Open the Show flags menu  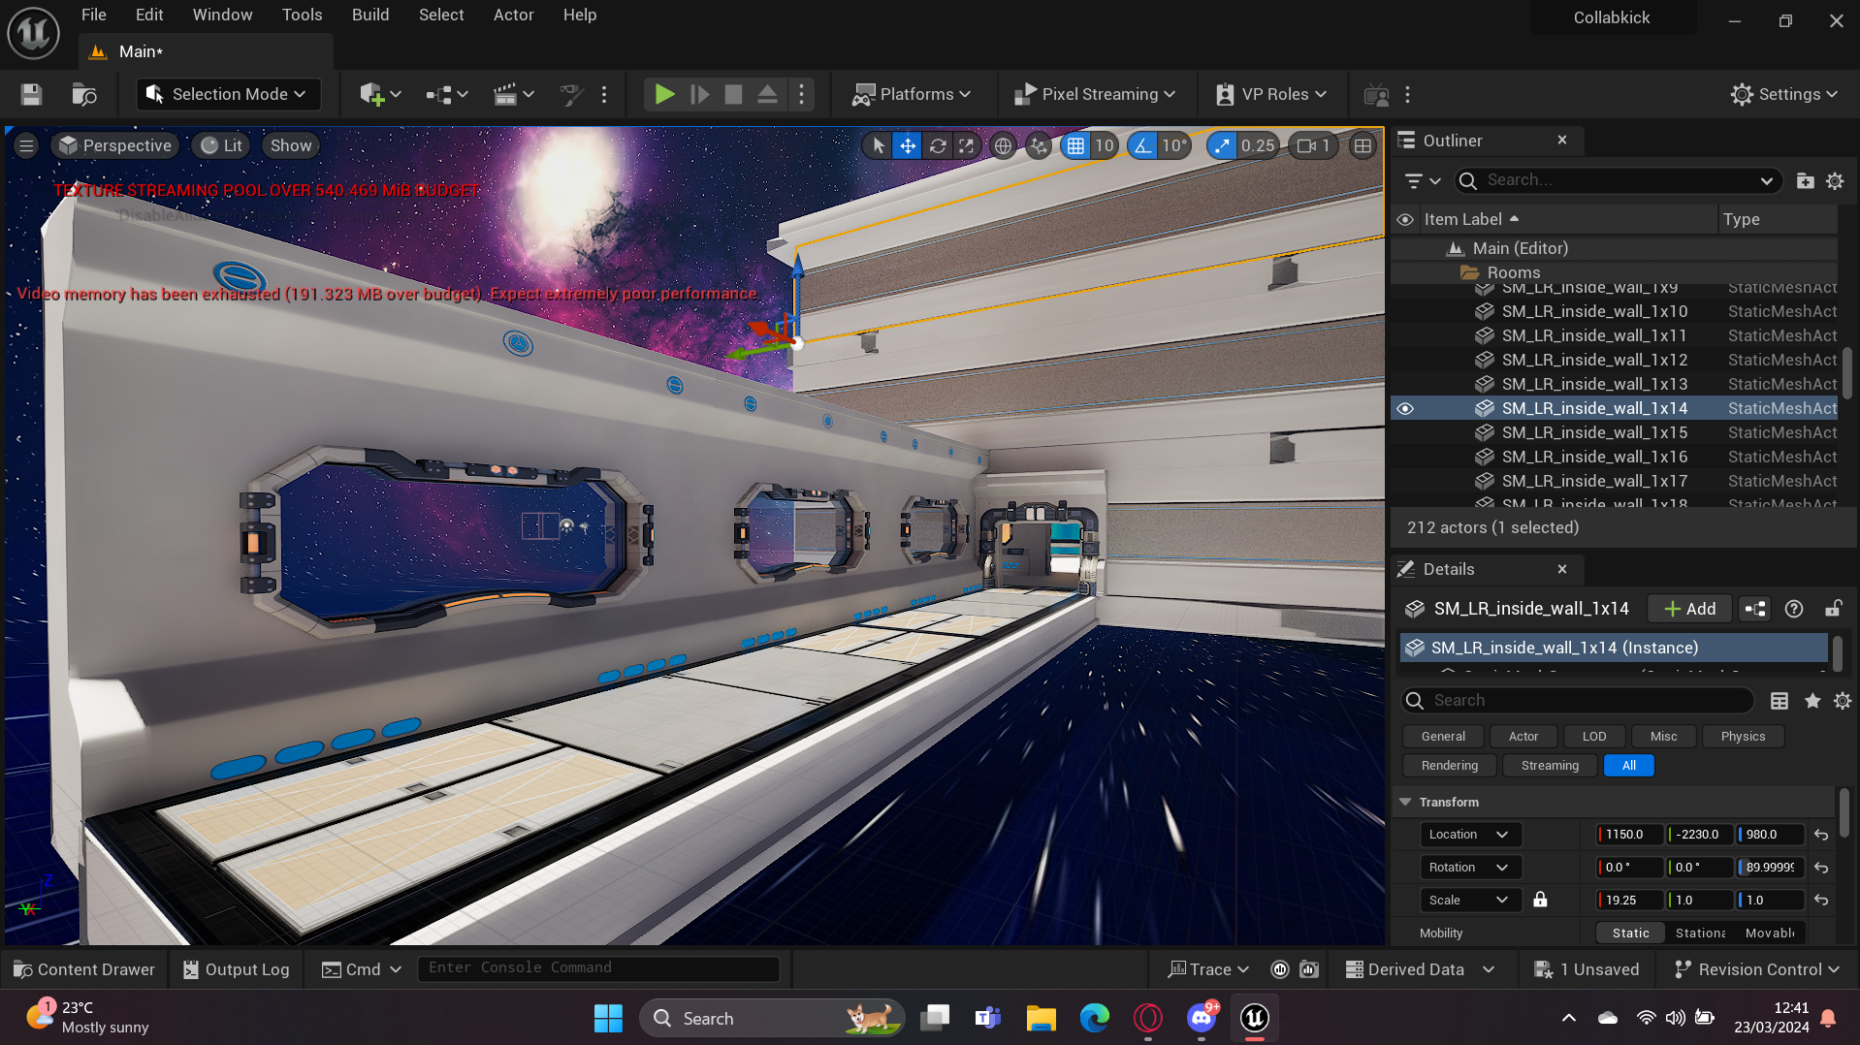[291, 145]
